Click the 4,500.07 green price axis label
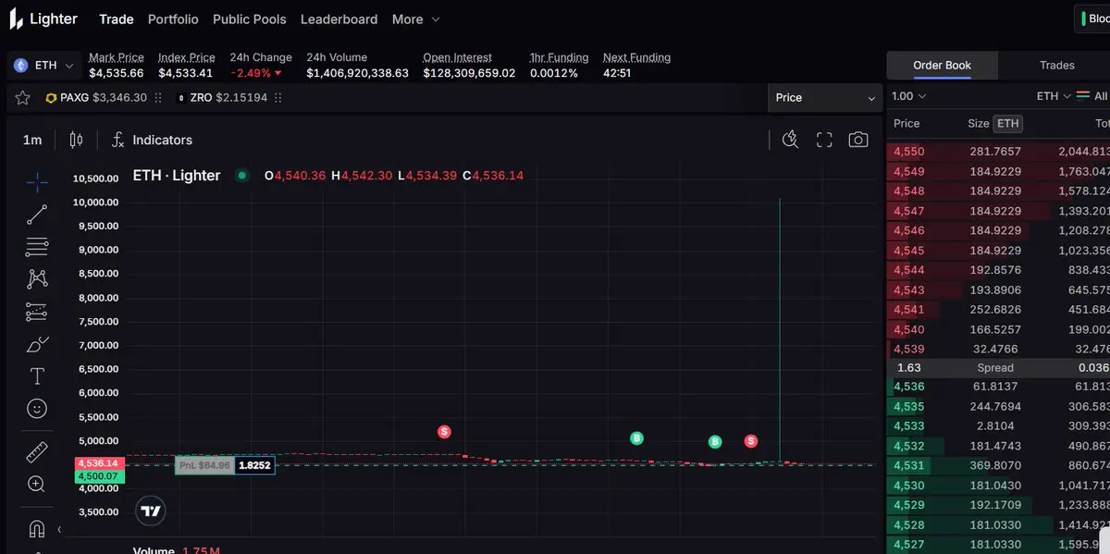Viewport: 1110px width, 554px height. click(98, 476)
